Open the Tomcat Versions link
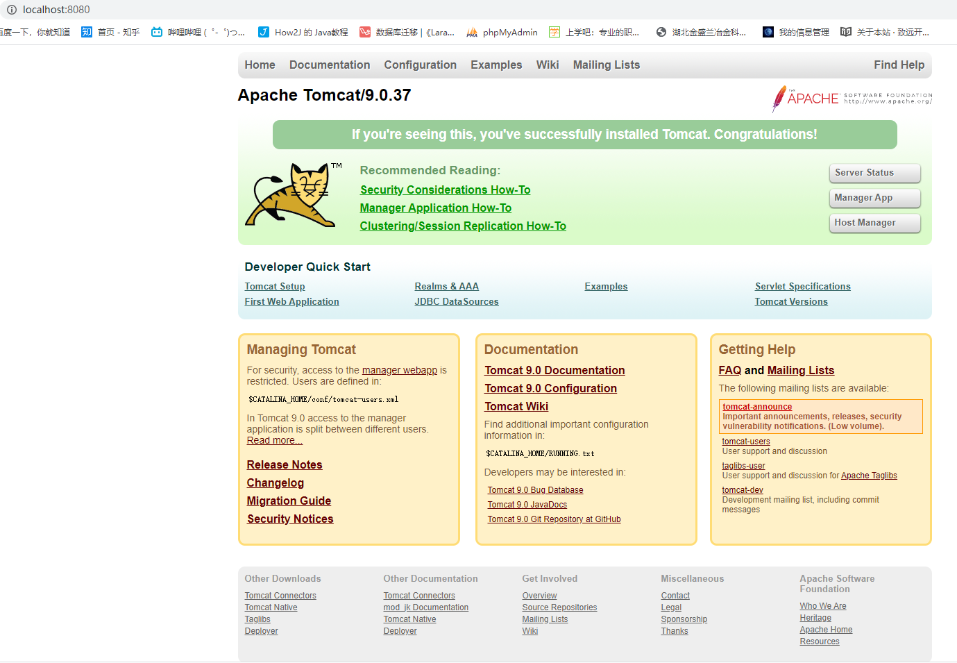This screenshot has width=957, height=663. click(x=791, y=301)
